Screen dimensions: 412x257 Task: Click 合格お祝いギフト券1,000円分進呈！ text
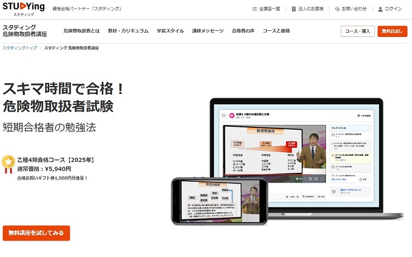tap(52, 178)
